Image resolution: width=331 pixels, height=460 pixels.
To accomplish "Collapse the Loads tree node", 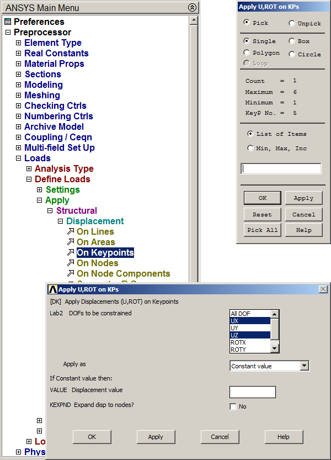I will click(x=18, y=158).
